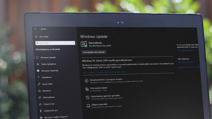212x119 pixels.
Task: Click the update status icon with green check
Action: click(x=84, y=44)
